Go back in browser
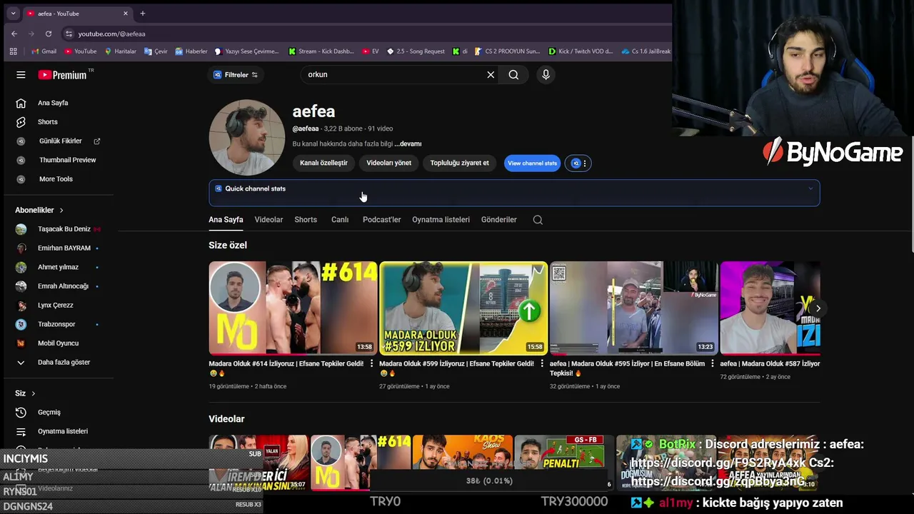 pos(14,34)
